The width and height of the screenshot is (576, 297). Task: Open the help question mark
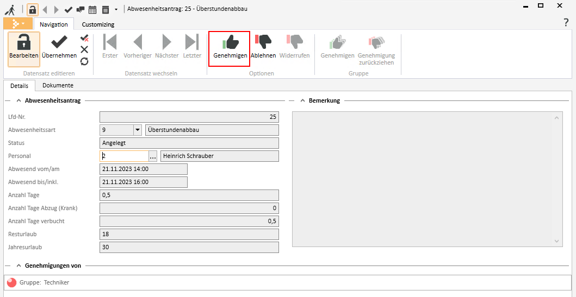[566, 23]
